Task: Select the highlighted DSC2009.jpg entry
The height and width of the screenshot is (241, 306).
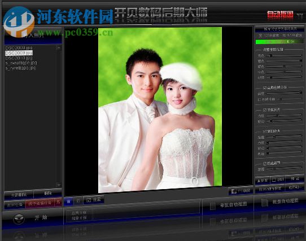Action: pos(19,53)
